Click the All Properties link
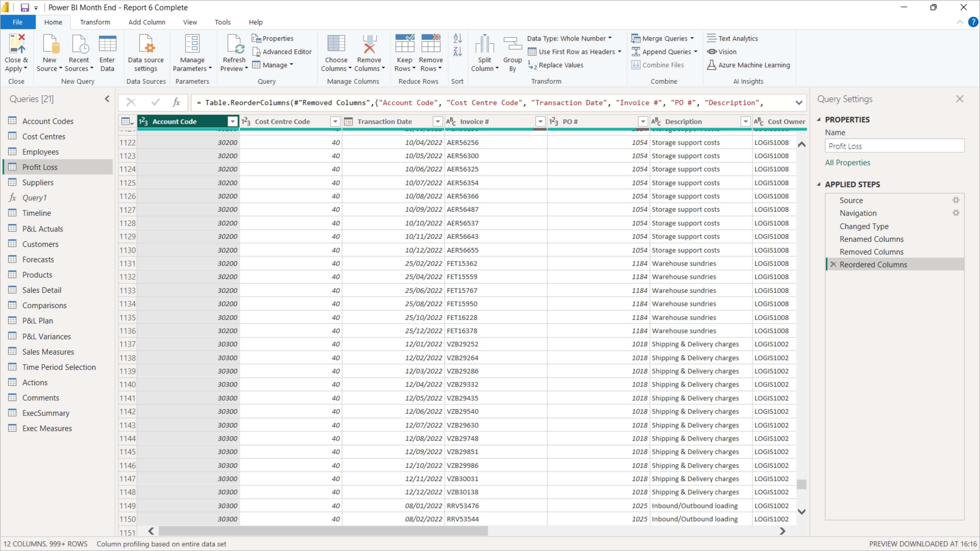Screen dimensions: 980x551 click(847, 163)
